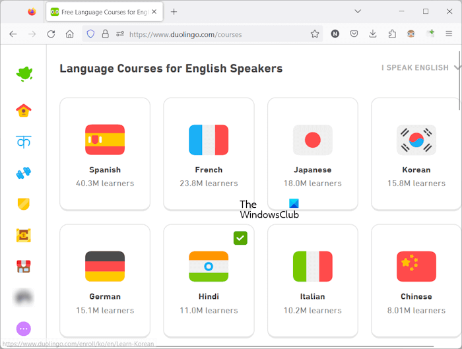Save page to Pocket icon
Screen dimensions: 462x349
[x=354, y=34]
